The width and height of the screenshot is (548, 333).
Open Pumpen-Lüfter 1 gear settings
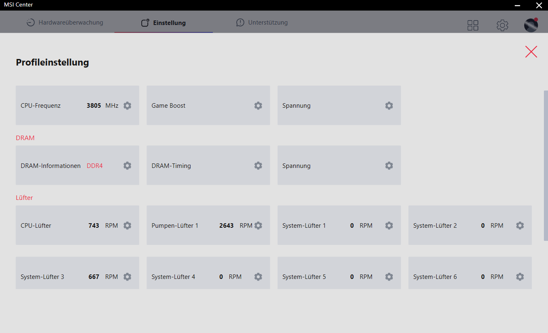click(x=258, y=226)
